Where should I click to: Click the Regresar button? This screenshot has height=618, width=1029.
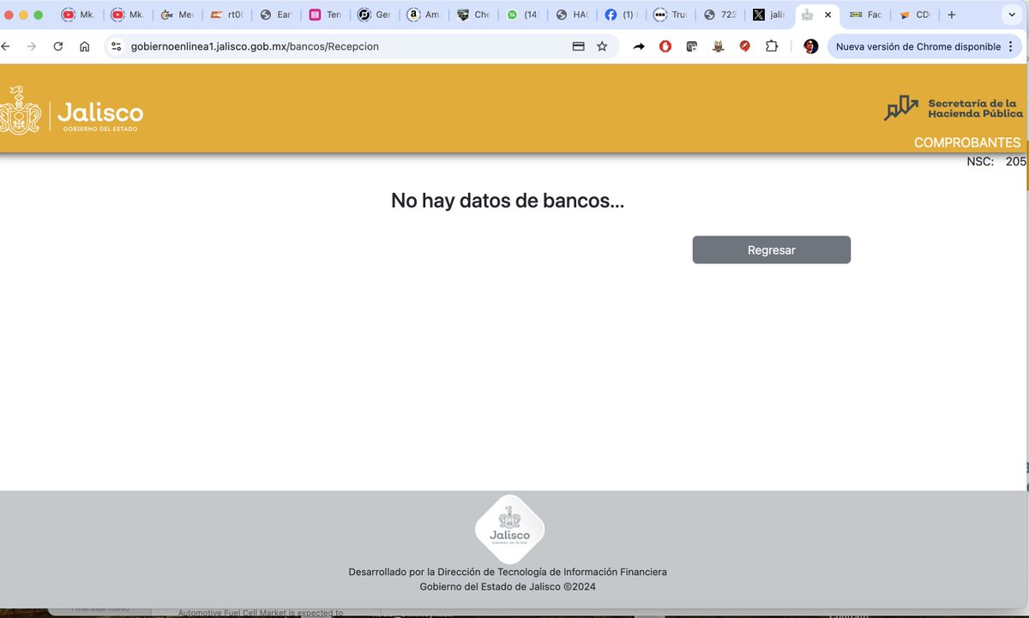pos(771,249)
